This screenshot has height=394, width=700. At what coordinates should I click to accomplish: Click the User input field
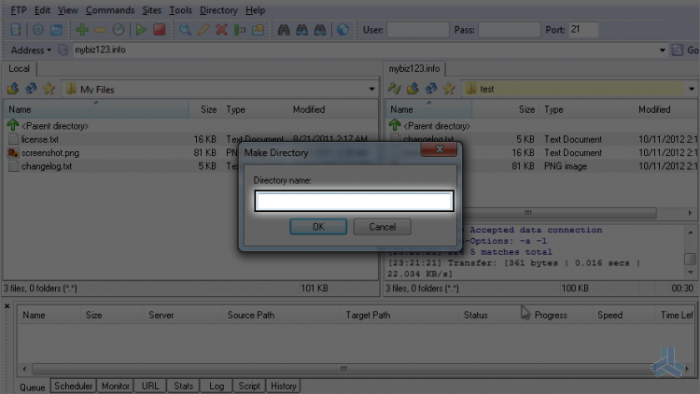417,30
